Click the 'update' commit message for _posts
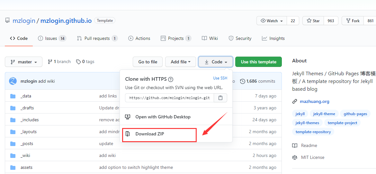Image resolution: width=376 pixels, height=174 pixels. (106, 144)
